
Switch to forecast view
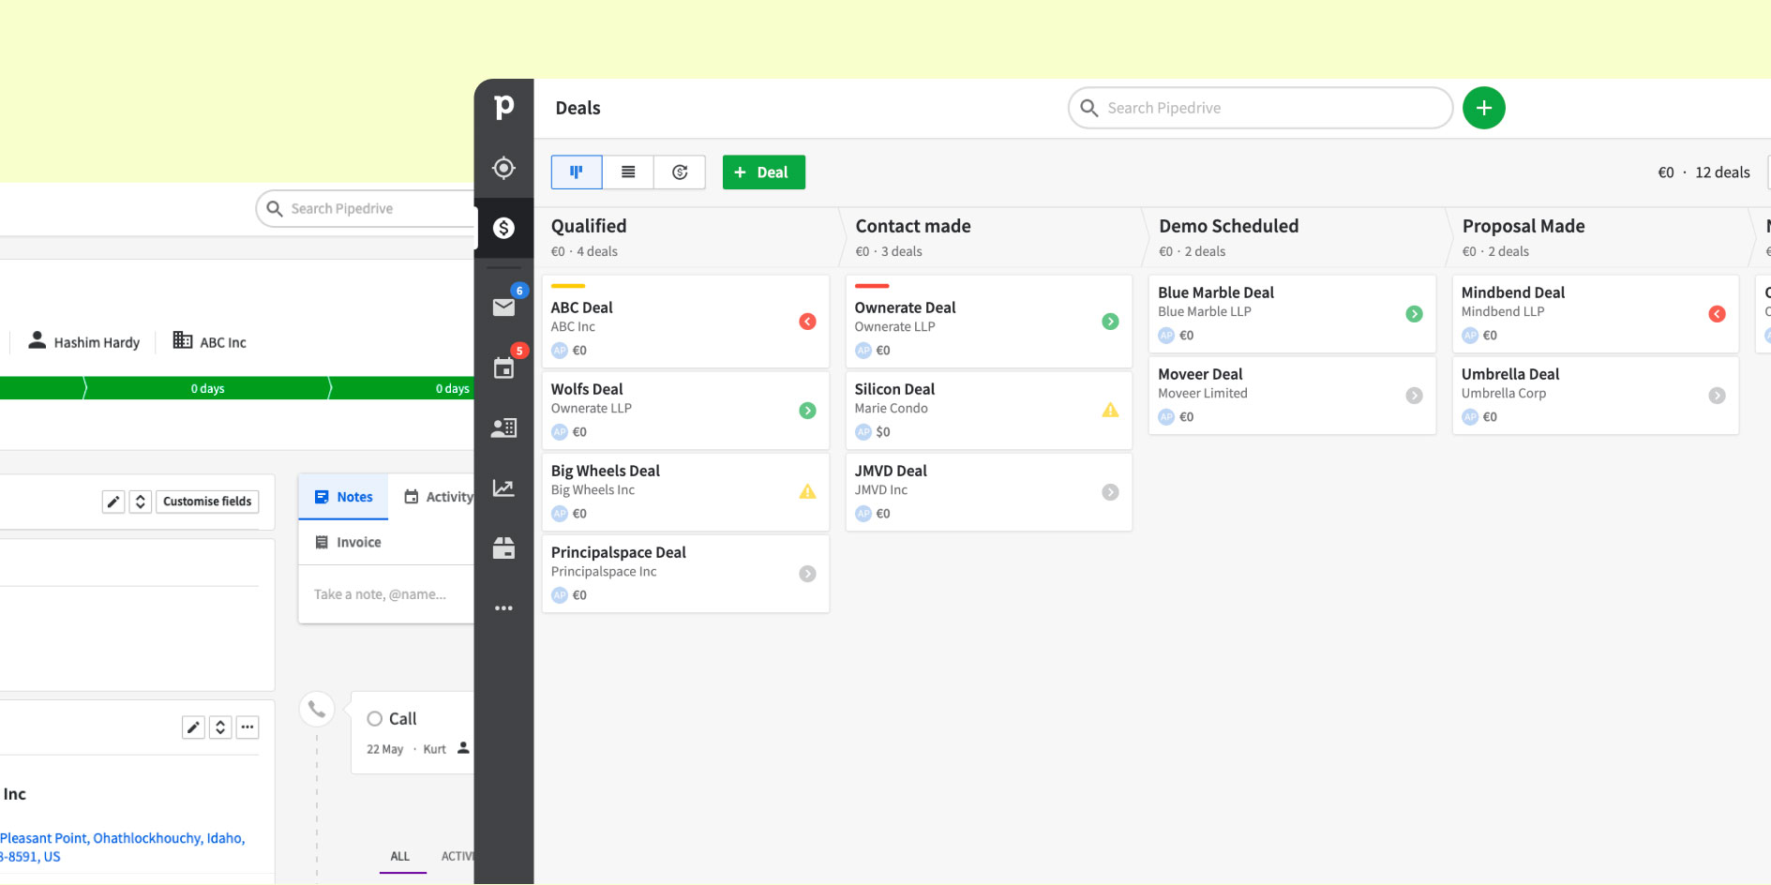pos(680,172)
